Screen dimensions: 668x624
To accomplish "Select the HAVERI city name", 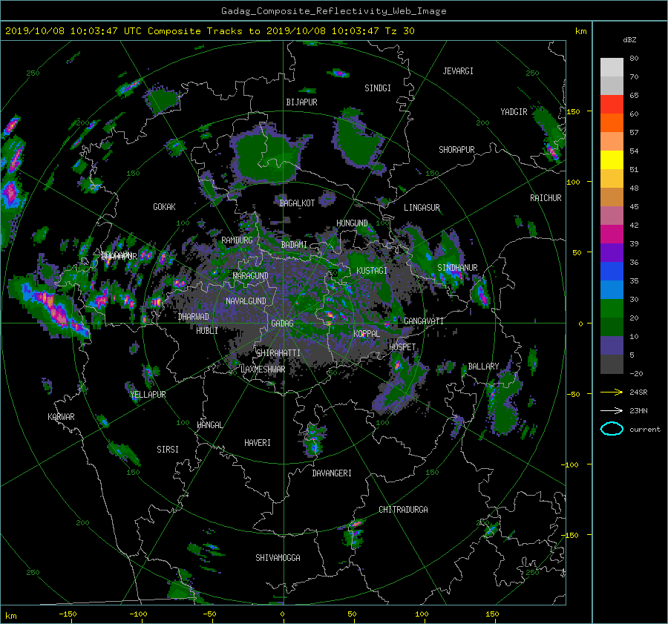I will pyautogui.click(x=258, y=443).
